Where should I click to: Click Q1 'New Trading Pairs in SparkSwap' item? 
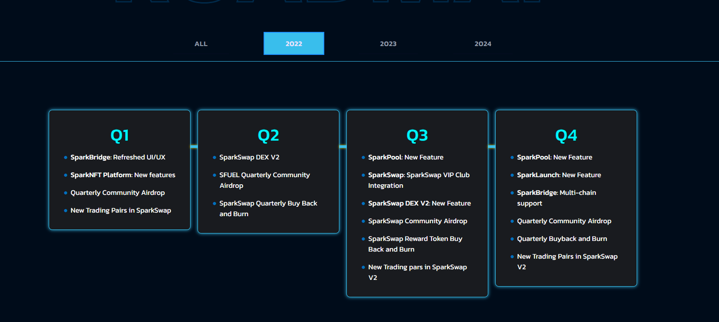pos(120,210)
